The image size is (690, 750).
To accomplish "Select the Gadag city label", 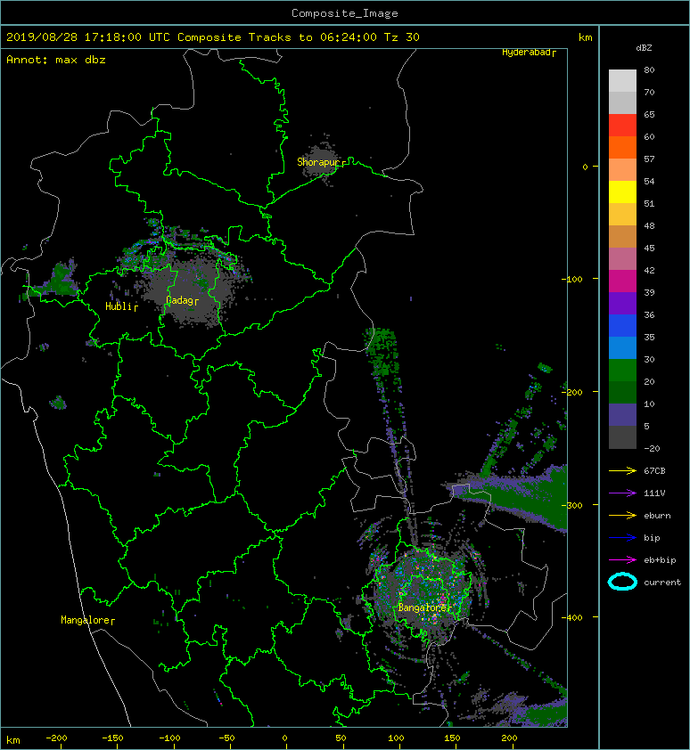I will [182, 300].
